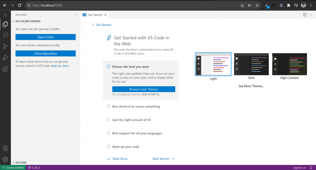Open the browser extensions puzzle icon

click(289, 6)
